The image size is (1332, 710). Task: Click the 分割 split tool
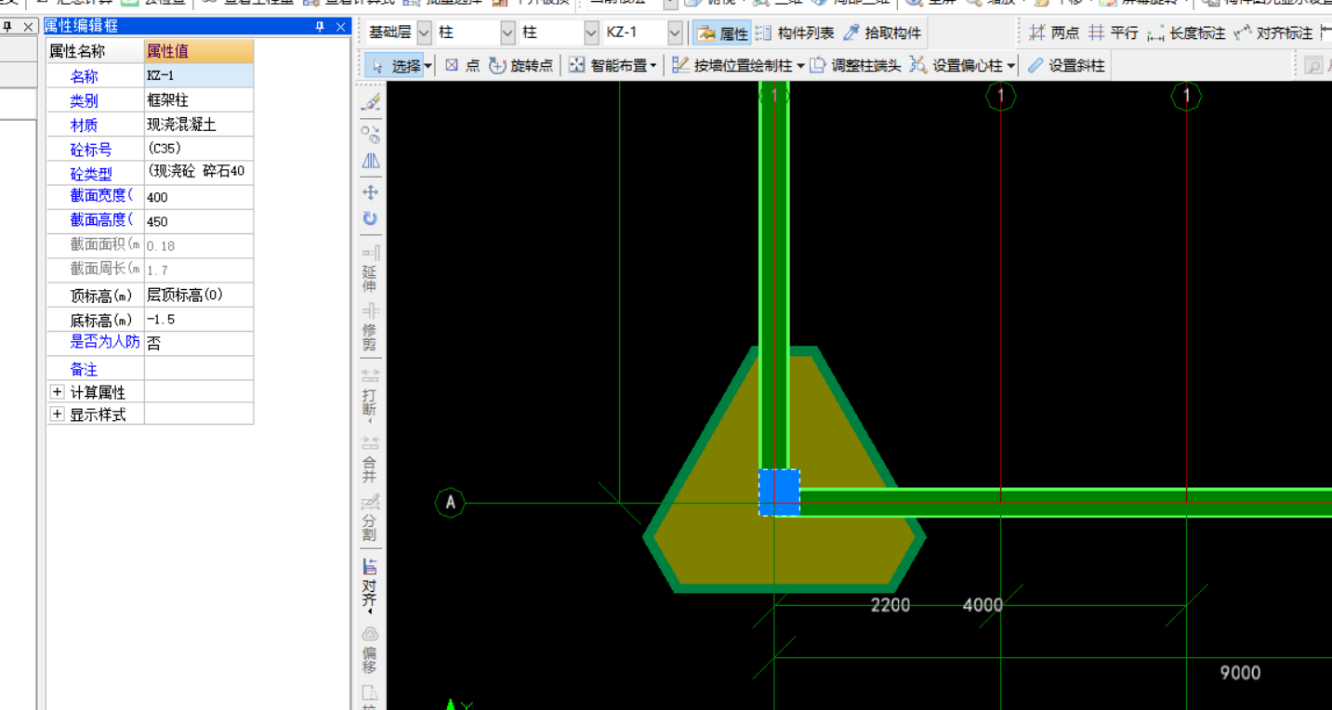[x=370, y=519]
